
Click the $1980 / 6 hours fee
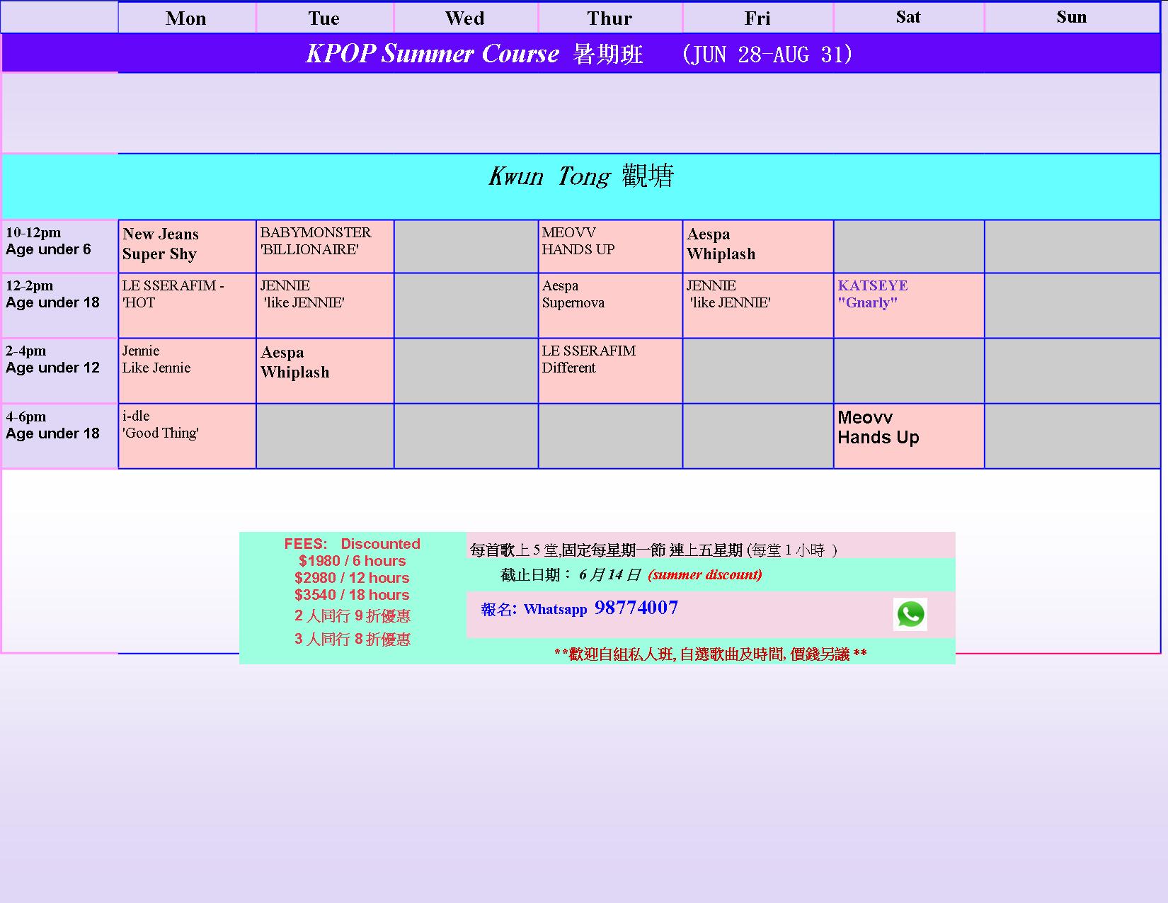click(352, 561)
